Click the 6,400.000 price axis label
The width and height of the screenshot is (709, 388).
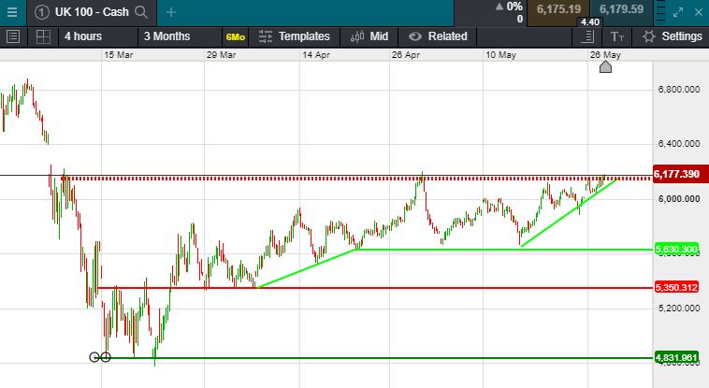click(x=679, y=144)
